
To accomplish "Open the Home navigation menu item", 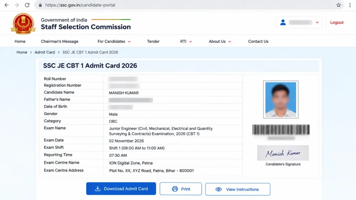I will 20,42.
